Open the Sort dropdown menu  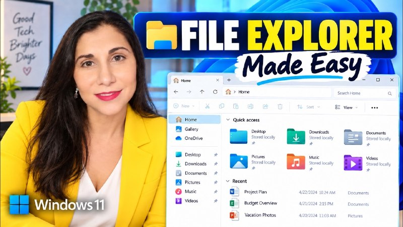pos(309,107)
